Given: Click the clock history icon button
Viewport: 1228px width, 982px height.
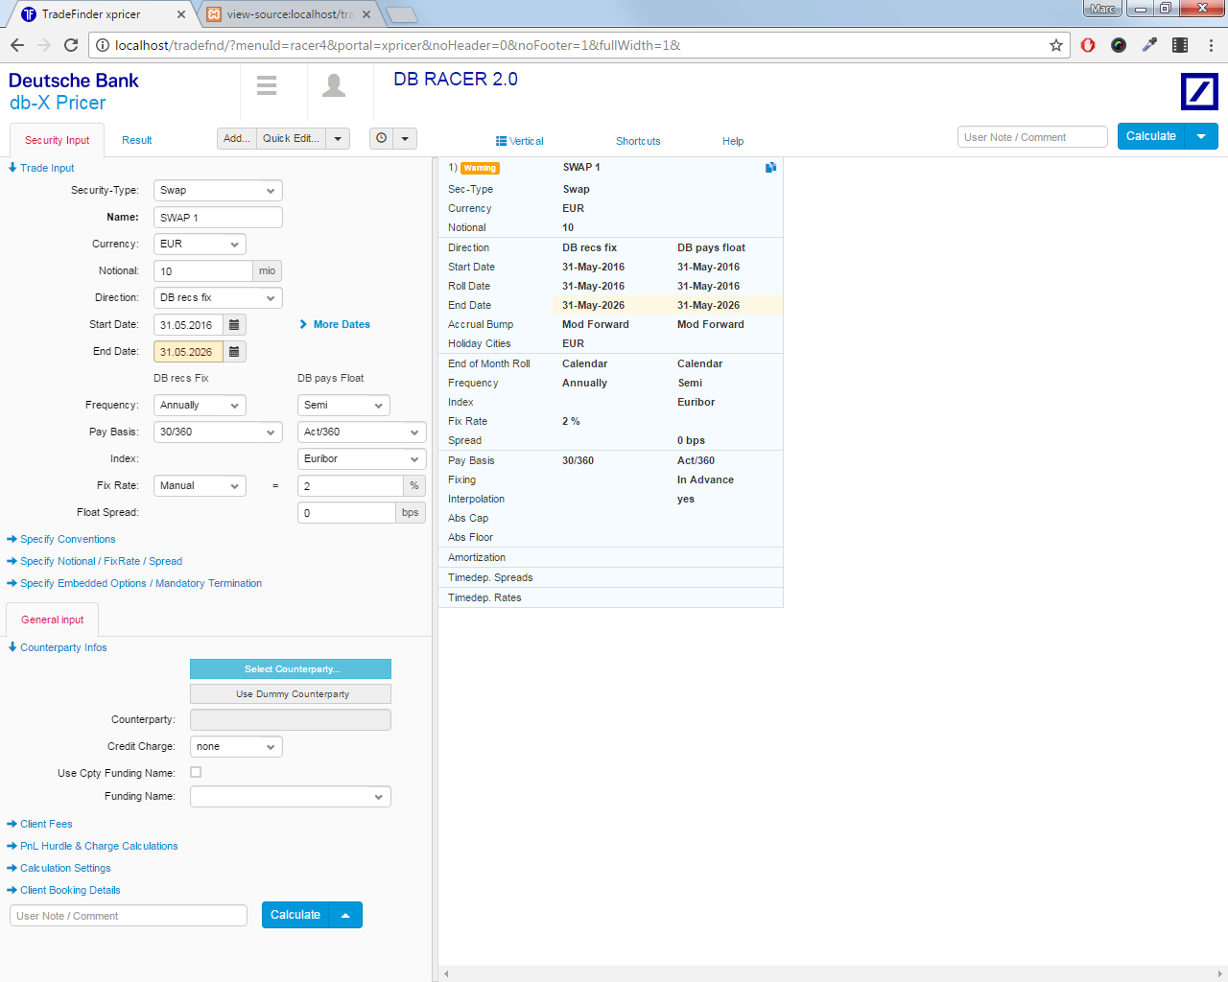Looking at the screenshot, I should pyautogui.click(x=382, y=139).
